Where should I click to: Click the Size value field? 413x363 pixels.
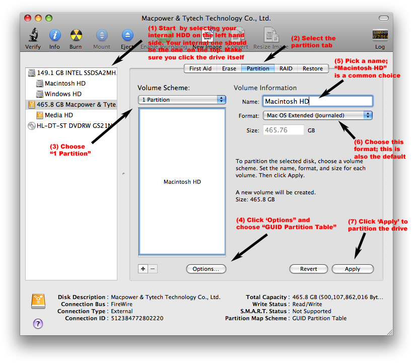pyautogui.click(x=284, y=130)
